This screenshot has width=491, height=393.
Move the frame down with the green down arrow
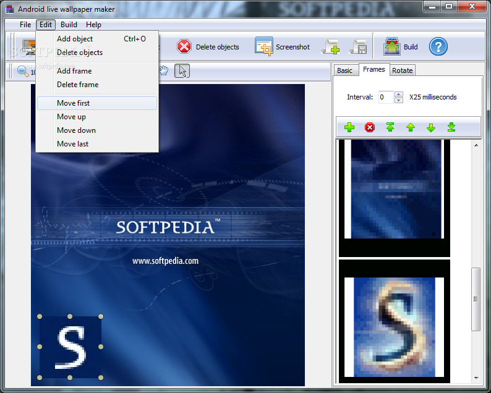(x=431, y=127)
